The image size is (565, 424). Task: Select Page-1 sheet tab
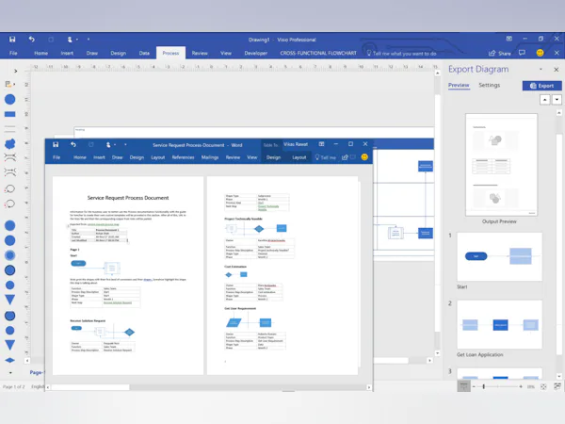[37, 372]
